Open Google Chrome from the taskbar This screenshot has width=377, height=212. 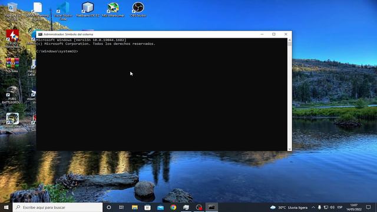[x=173, y=207]
